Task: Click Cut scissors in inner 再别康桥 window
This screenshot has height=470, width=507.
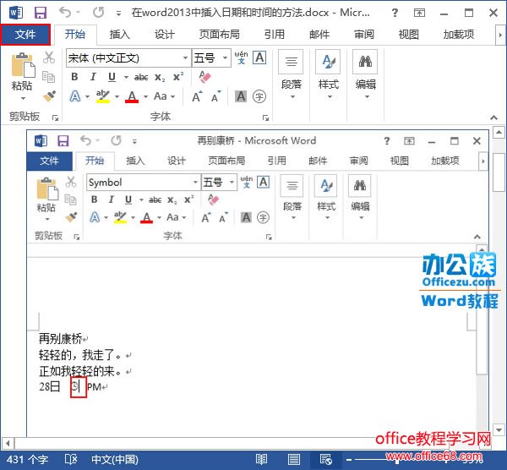Action: point(71,182)
